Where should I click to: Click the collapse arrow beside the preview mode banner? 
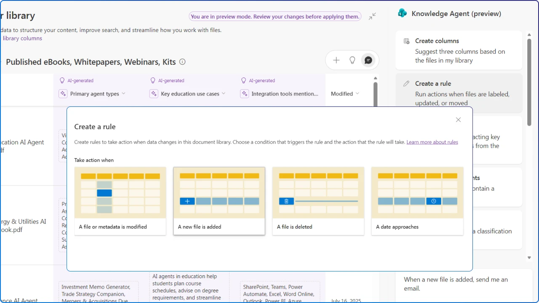pyautogui.click(x=372, y=16)
